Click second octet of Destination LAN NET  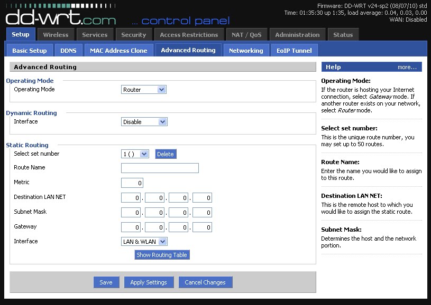[x=154, y=198]
